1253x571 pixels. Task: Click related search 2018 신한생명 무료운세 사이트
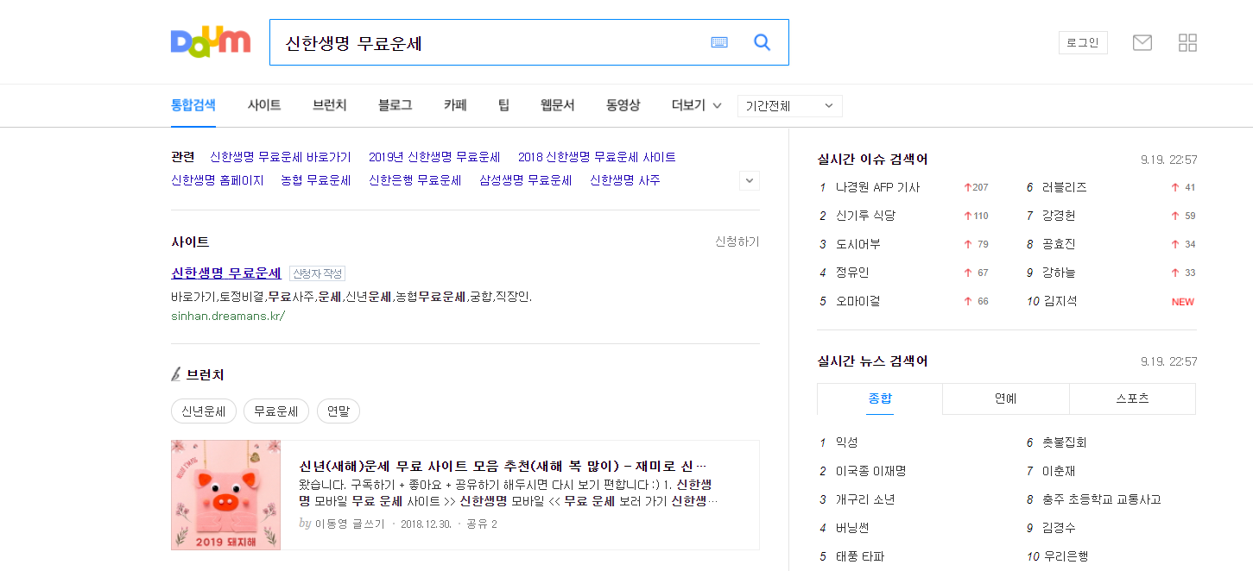(x=597, y=157)
